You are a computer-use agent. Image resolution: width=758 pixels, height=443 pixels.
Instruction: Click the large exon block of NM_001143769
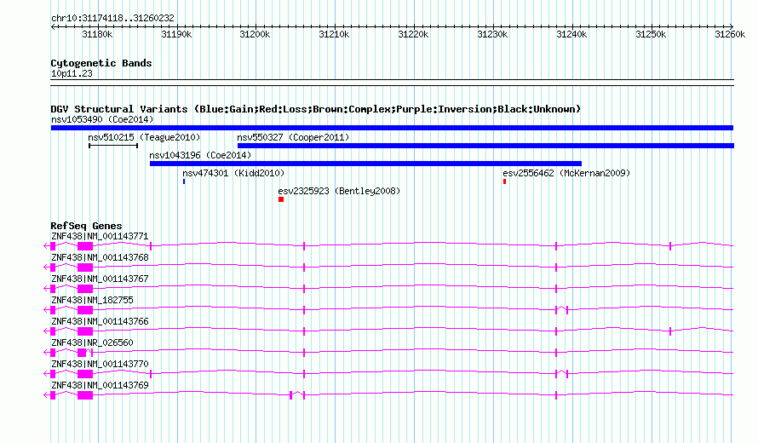pyautogui.click(x=85, y=395)
